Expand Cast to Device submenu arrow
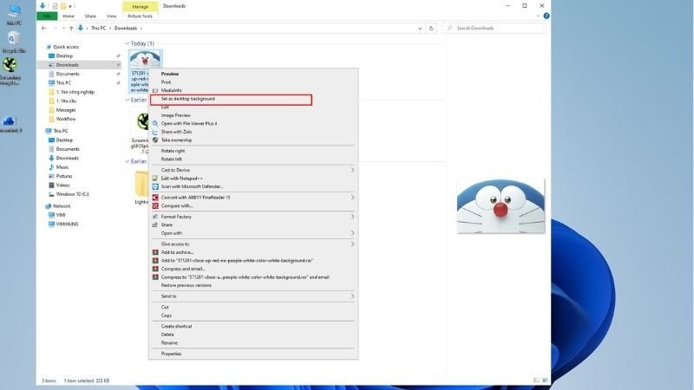Screen dimensions: 694x390 point(352,170)
